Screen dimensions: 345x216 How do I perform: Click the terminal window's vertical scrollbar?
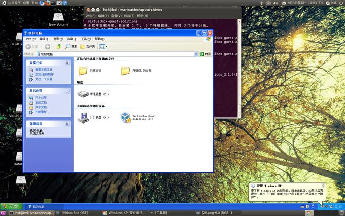click(x=239, y=68)
